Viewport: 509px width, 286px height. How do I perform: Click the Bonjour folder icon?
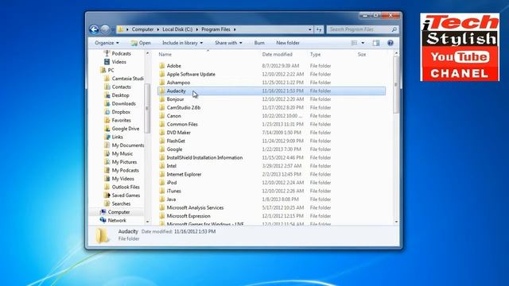162,99
